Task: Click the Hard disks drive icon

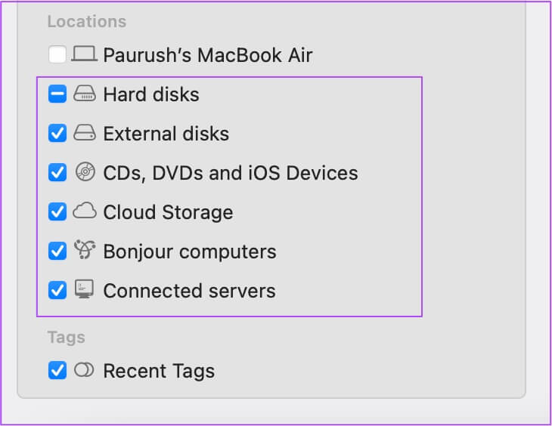Action: [85, 94]
